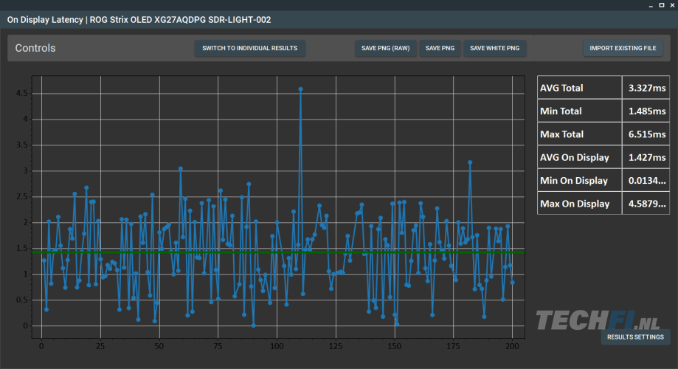Select the Max Total value 6.515ms
Viewport: 678px width, 369px height.
(646, 134)
